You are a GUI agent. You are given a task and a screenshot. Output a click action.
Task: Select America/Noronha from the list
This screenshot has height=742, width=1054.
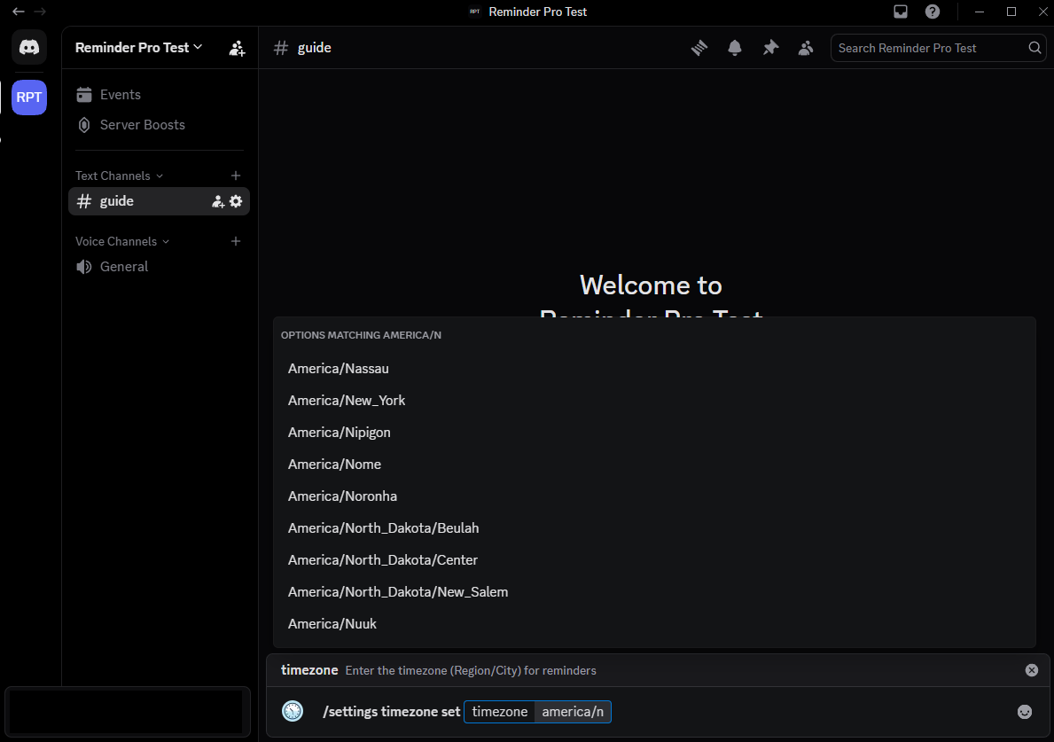coord(654,496)
